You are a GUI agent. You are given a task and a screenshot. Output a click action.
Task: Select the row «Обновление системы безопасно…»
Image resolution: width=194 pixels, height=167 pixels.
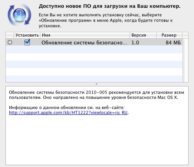94,42
